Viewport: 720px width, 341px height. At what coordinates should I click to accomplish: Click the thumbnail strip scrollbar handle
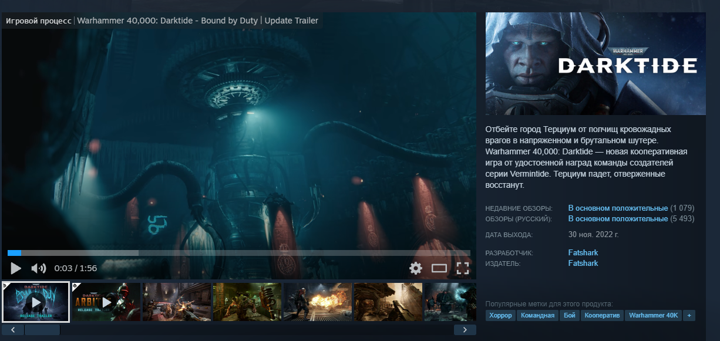[42, 330]
